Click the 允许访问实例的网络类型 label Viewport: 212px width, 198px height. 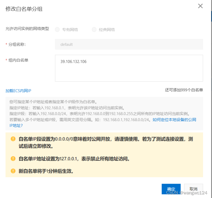pyautogui.click(x=27, y=29)
